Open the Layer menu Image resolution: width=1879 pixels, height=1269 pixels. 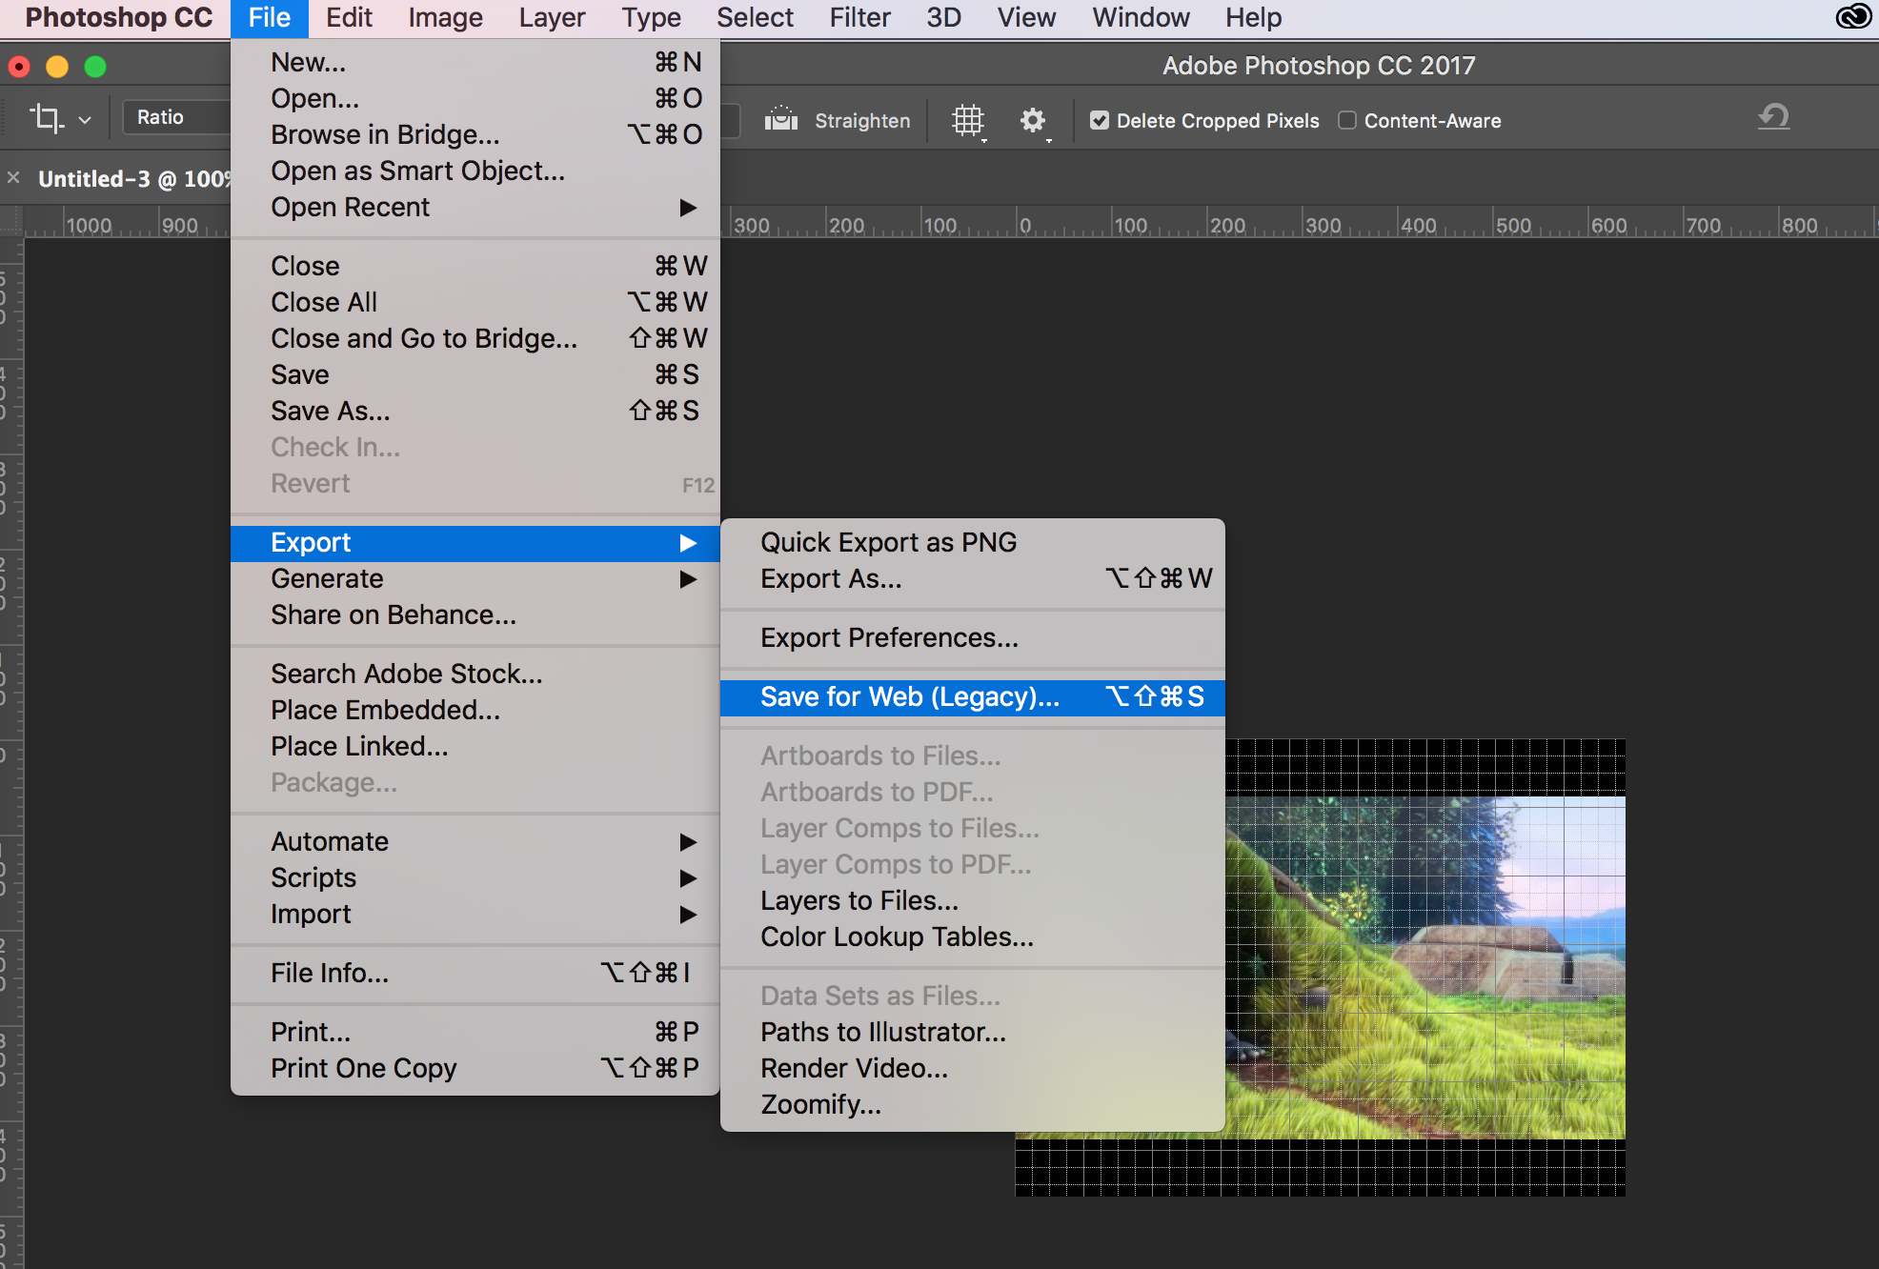[552, 17]
